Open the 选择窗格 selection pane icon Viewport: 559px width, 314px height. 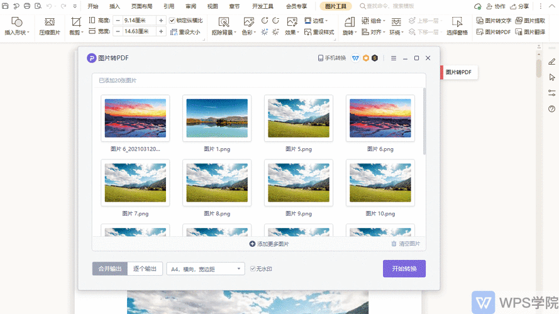point(457,22)
